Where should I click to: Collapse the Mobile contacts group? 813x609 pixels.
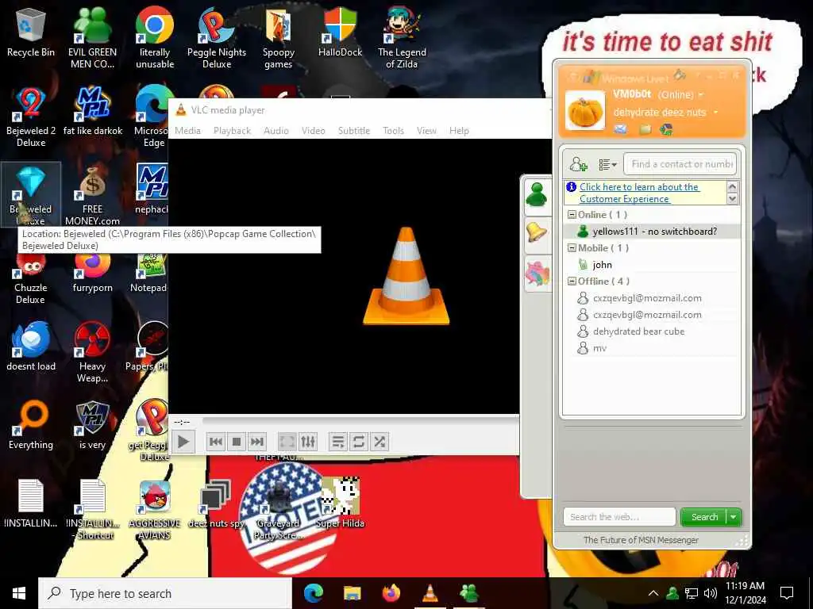(x=572, y=248)
